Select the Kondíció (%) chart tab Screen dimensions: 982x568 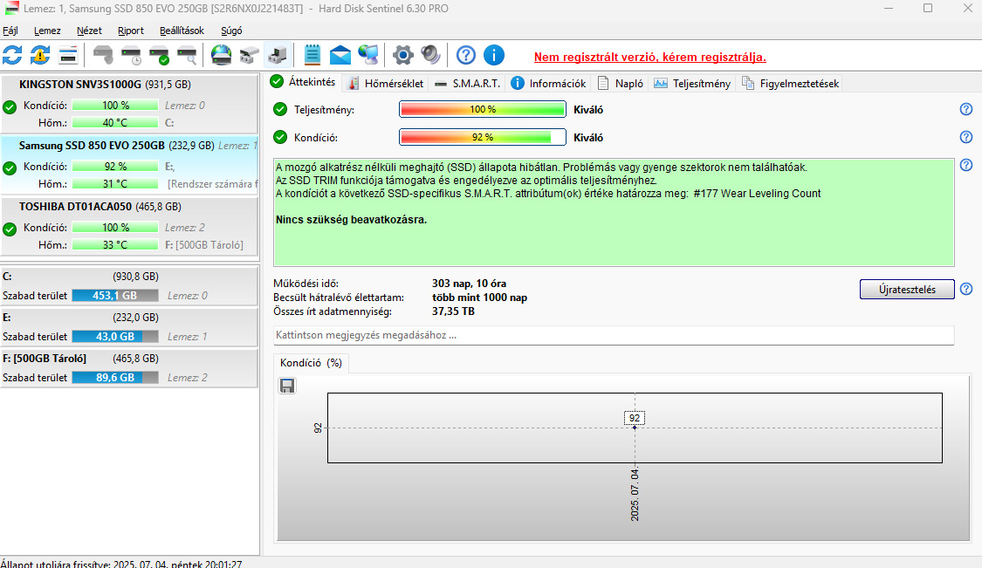click(312, 363)
